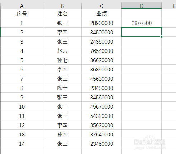Click name 孙四 in column B
176x154 pixels.
point(62,134)
